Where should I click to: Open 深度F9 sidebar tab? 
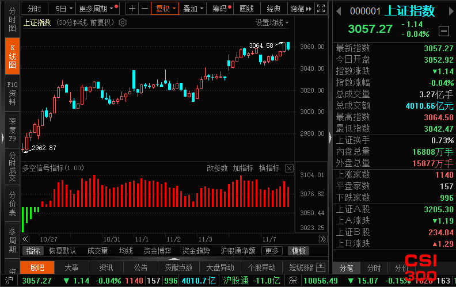(12, 130)
